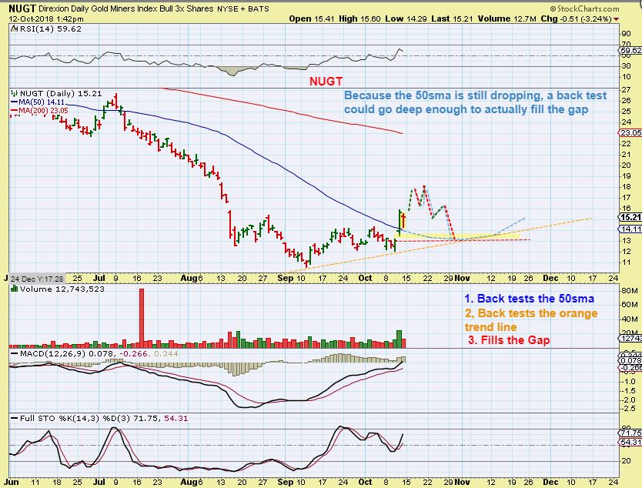This screenshot has width=642, height=488.
Task: Click the 'Volume 12,743,523' legend text
Action: 62,289
